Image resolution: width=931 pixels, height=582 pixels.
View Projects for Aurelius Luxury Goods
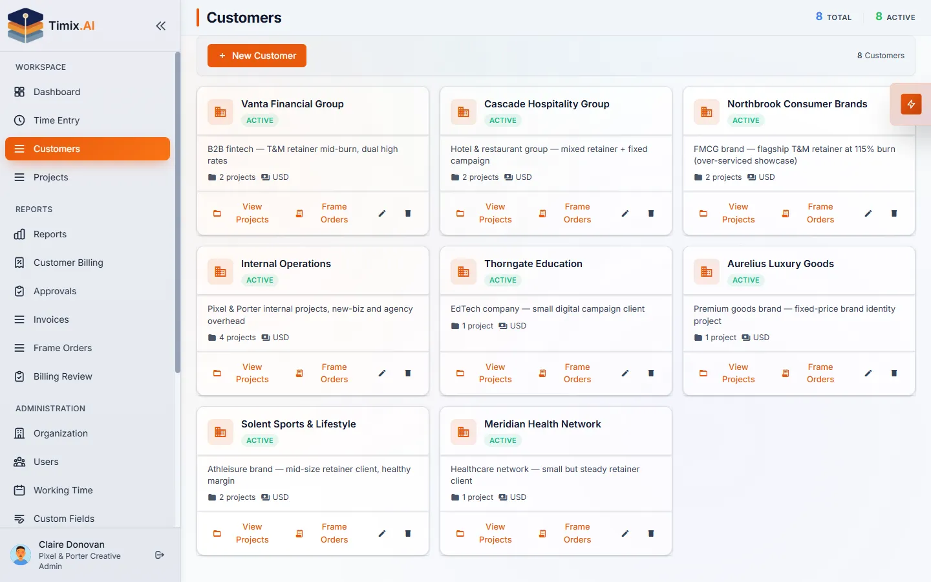[x=728, y=373]
